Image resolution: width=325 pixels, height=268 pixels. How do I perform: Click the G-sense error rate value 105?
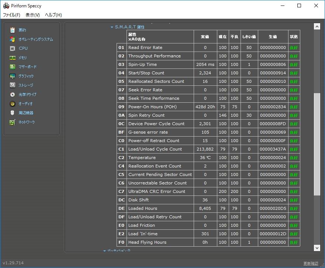point(205,133)
